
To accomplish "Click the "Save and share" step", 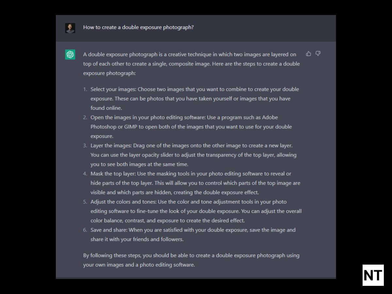I will click(x=193, y=235).
